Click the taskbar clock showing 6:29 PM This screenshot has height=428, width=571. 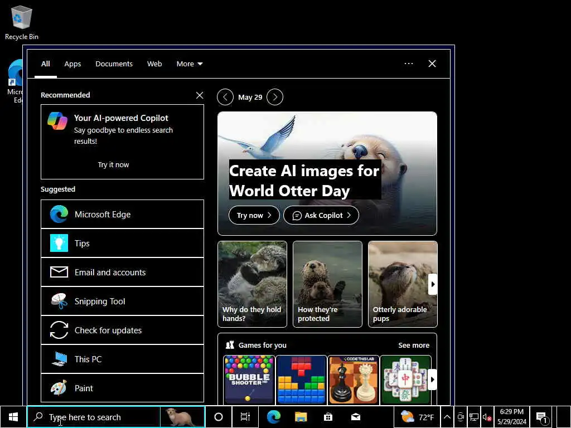point(512,417)
